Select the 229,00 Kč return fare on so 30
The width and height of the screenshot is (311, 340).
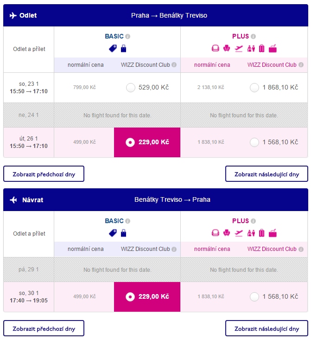pyautogui.click(x=147, y=297)
